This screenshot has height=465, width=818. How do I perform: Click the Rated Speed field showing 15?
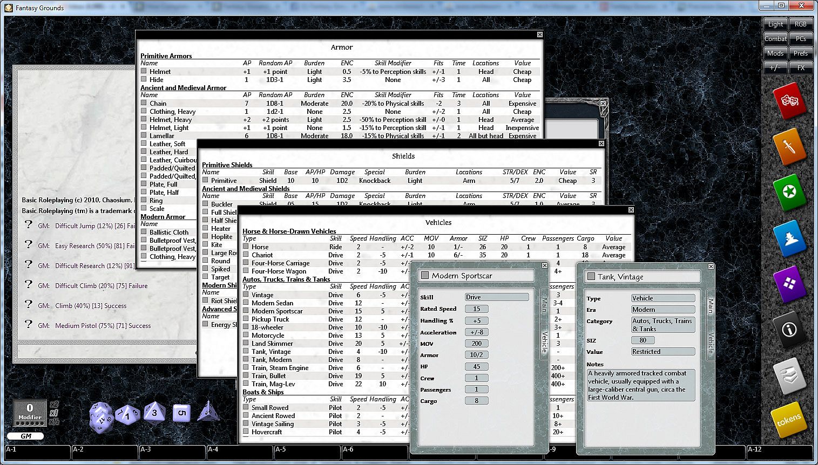tap(476, 309)
